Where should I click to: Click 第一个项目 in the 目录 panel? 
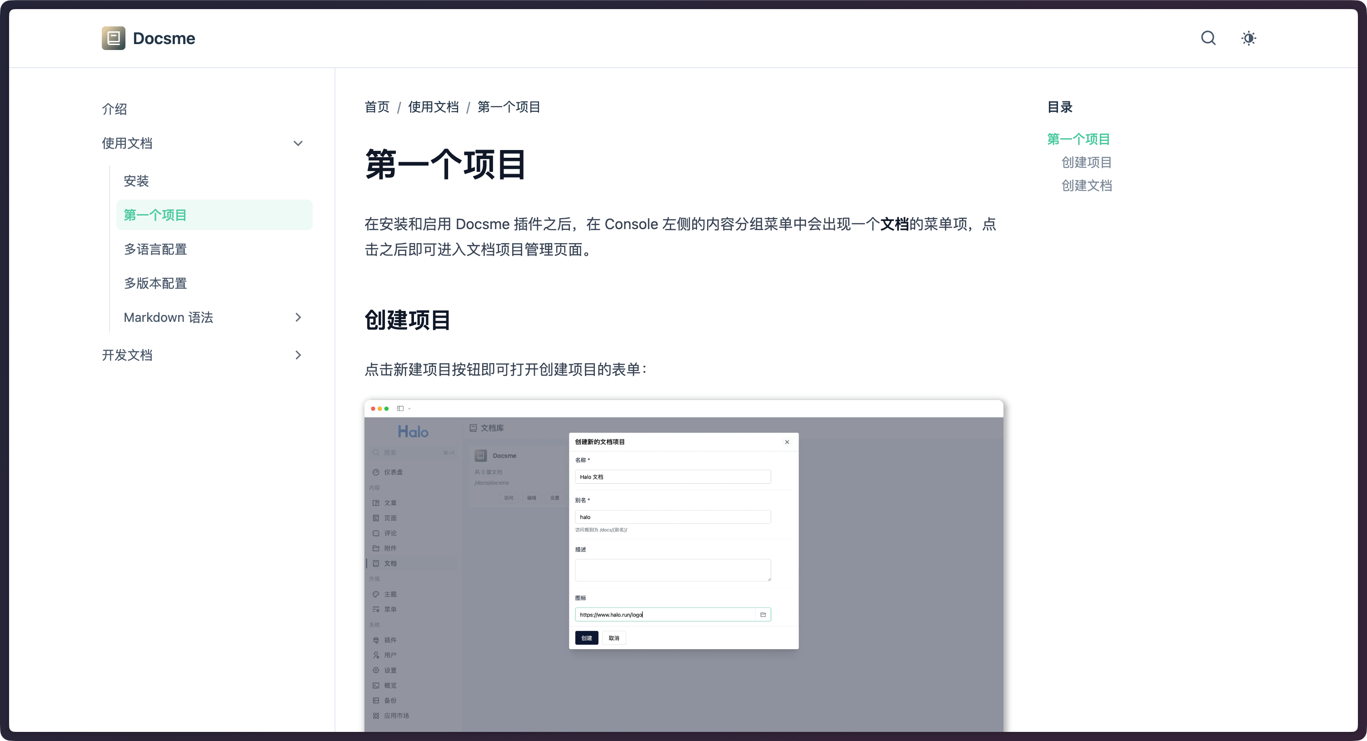coord(1078,139)
